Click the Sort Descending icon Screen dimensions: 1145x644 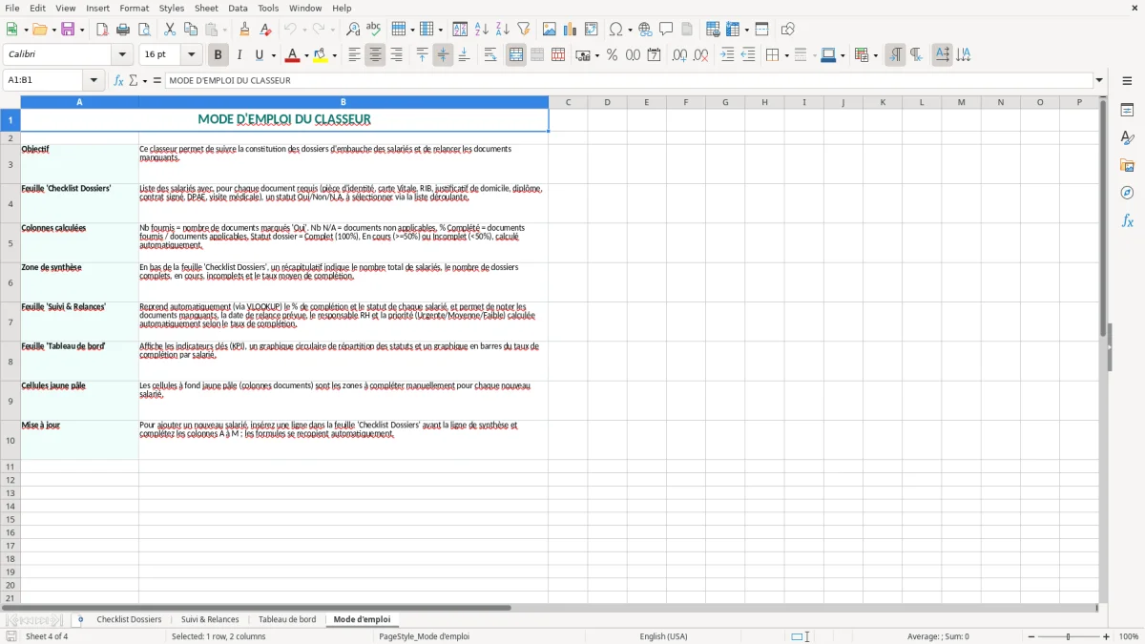pyautogui.click(x=503, y=30)
